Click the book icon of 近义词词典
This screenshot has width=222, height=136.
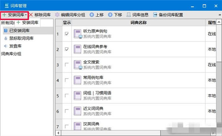coord(78,111)
